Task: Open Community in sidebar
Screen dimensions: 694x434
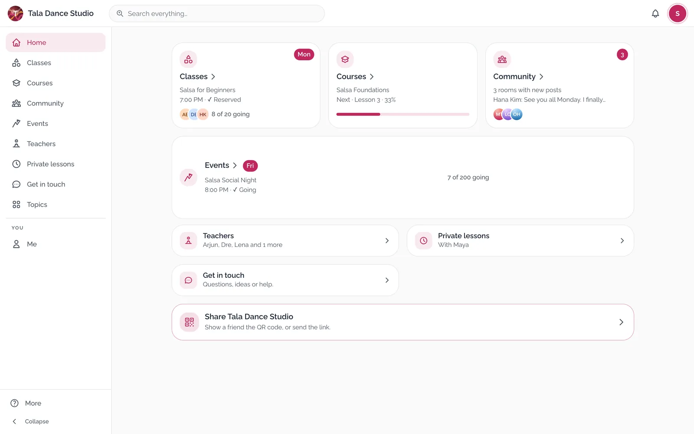Action: [x=56, y=103]
